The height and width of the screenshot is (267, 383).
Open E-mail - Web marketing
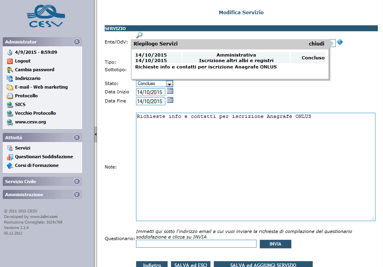tap(41, 87)
